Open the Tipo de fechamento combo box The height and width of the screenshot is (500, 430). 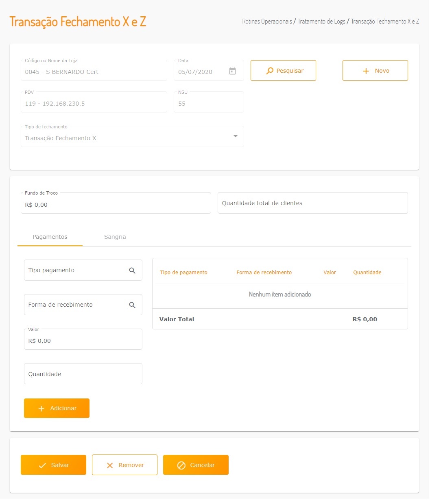(x=126, y=138)
